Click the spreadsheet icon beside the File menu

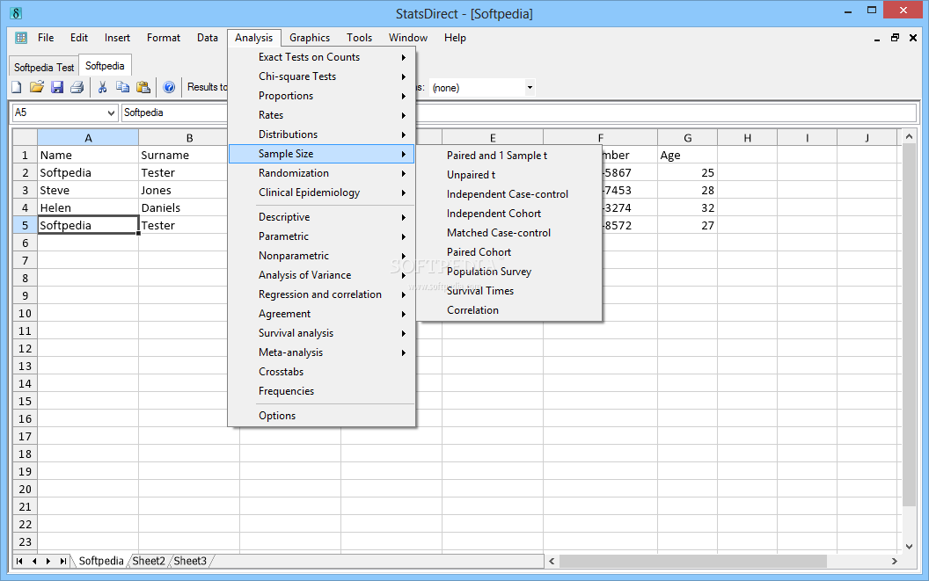point(21,37)
